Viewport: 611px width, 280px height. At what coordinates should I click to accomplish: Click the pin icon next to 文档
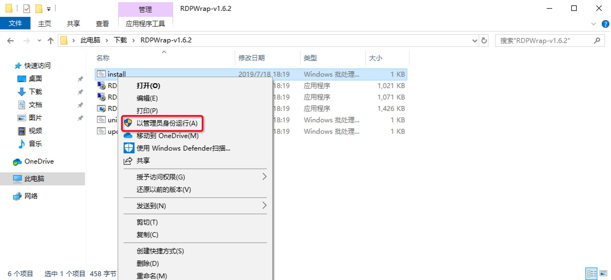[x=80, y=105]
